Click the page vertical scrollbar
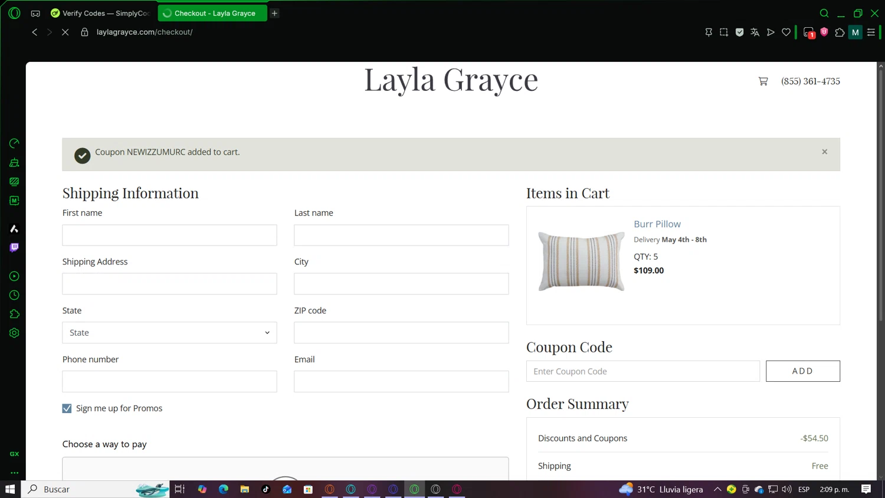The width and height of the screenshot is (885, 498). click(x=881, y=195)
